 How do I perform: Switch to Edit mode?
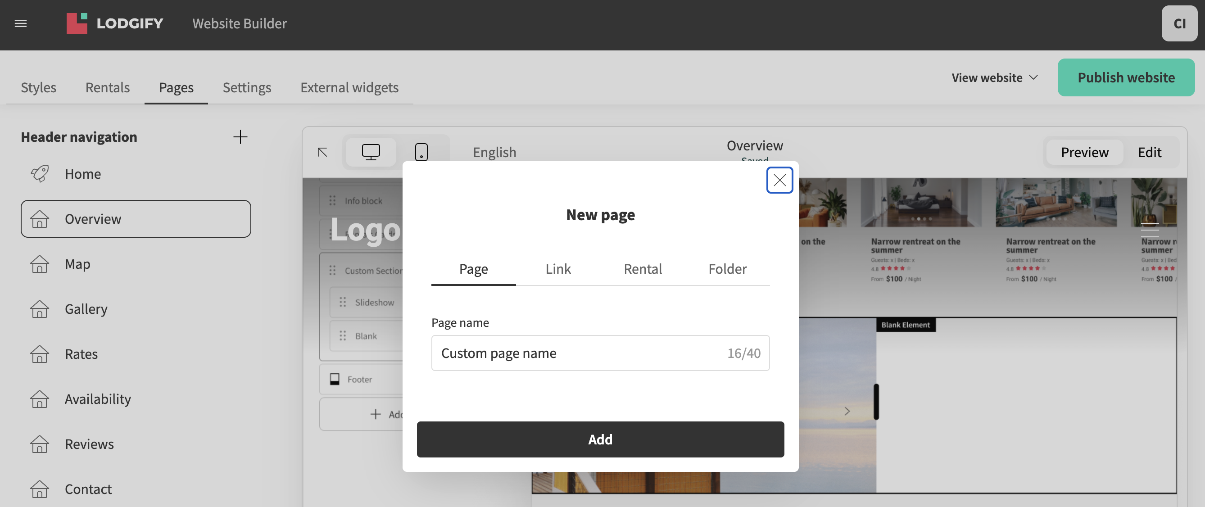1149,152
